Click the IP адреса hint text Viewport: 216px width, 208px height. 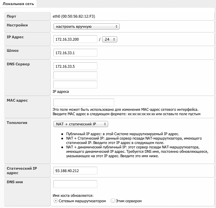[61, 92]
